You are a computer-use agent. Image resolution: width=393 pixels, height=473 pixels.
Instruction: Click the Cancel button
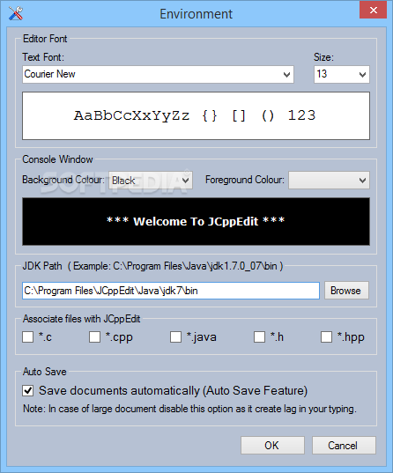[344, 445]
